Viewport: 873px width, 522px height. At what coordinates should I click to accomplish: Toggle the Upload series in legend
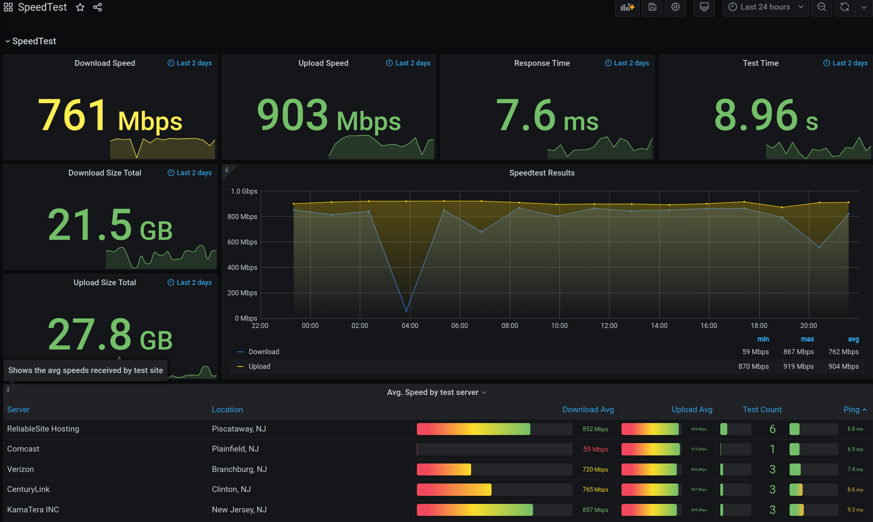click(x=259, y=366)
